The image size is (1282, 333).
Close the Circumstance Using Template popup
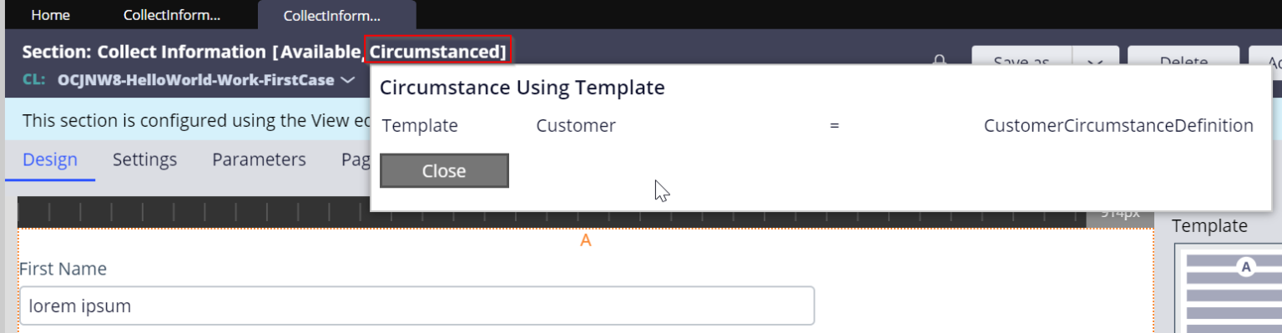444,170
